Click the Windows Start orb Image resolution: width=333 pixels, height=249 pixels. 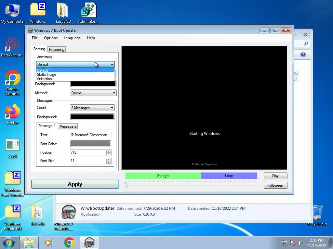pos(9,243)
